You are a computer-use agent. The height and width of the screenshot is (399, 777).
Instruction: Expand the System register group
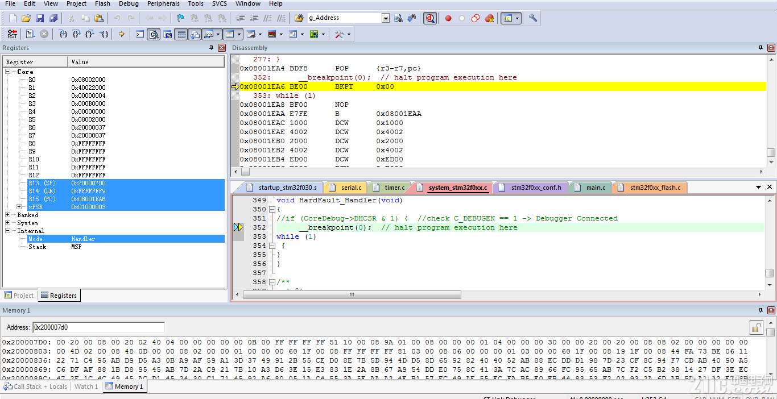pos(8,223)
